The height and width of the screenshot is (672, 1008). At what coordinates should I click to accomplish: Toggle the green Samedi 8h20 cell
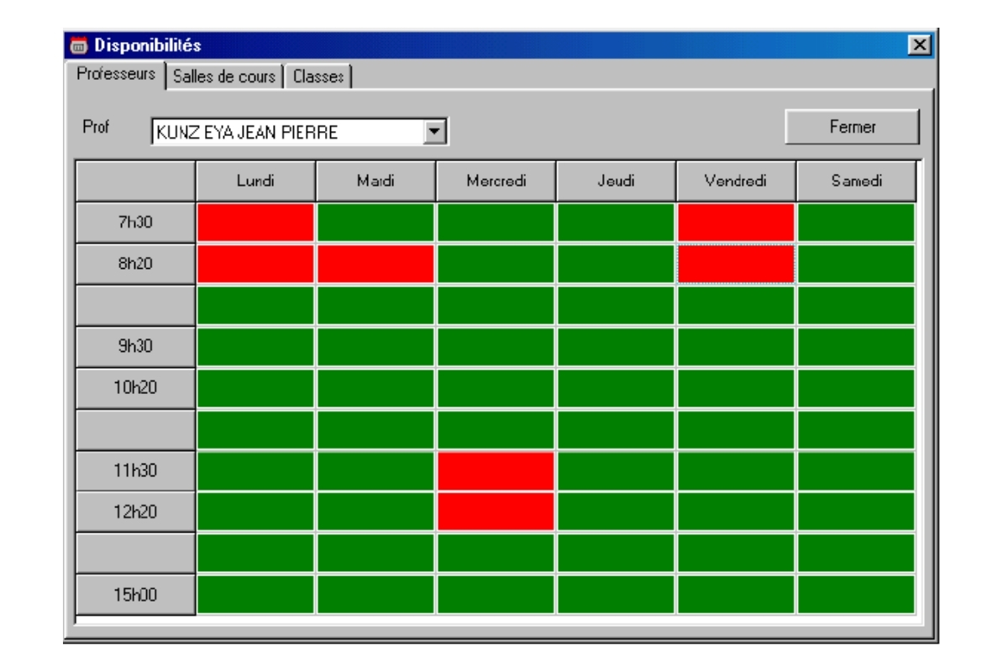click(x=855, y=264)
